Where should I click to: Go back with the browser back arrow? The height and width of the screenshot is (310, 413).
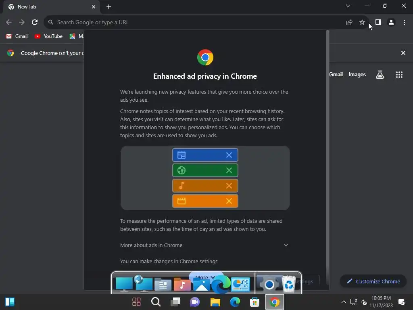click(9, 23)
